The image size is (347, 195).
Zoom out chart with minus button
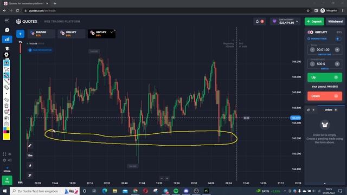coord(162,178)
